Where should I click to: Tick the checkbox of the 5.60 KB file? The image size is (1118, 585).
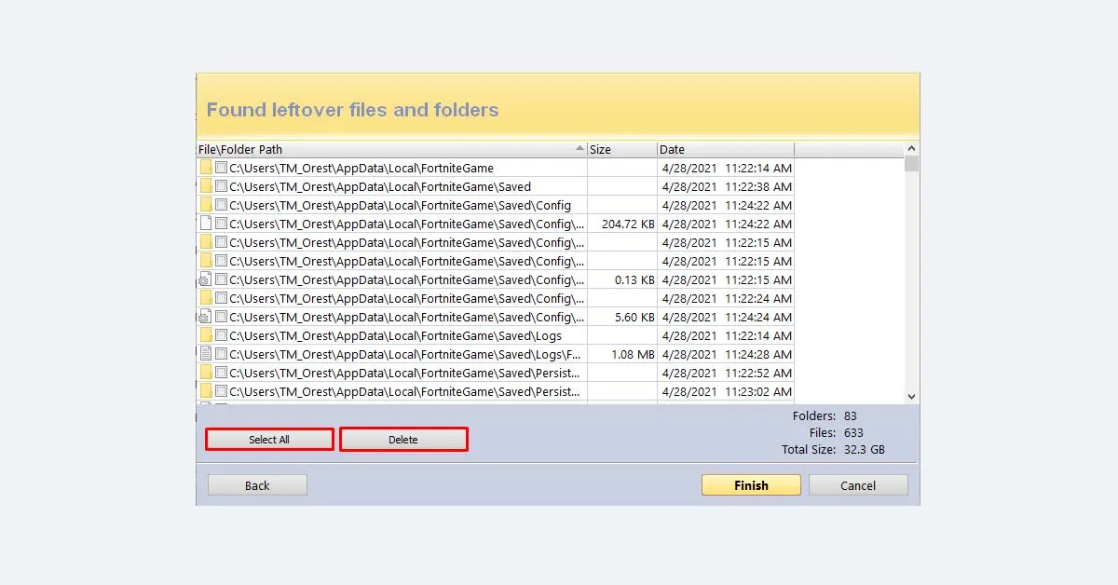(x=221, y=317)
